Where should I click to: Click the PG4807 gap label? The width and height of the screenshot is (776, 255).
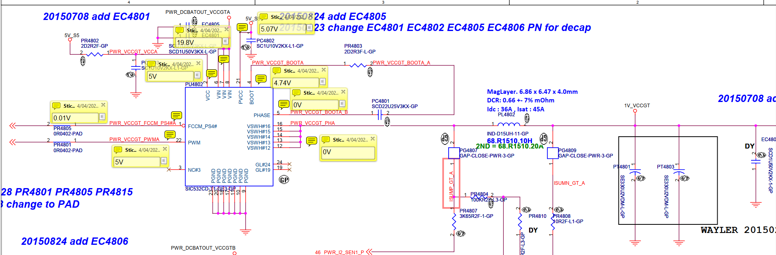click(469, 151)
